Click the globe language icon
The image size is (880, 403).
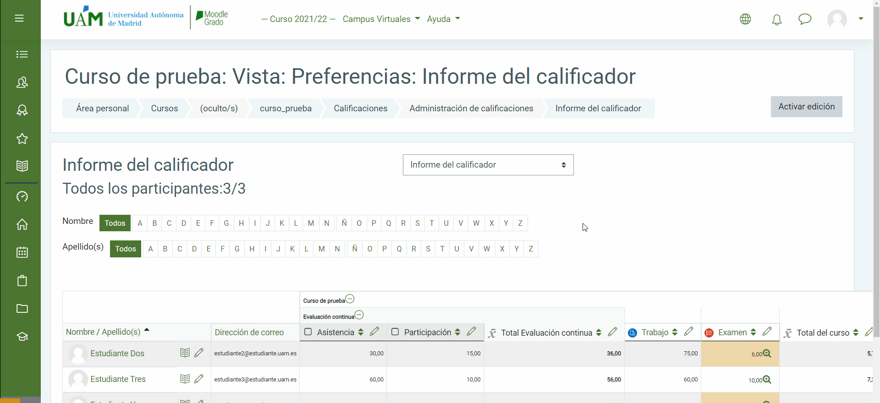click(x=745, y=19)
